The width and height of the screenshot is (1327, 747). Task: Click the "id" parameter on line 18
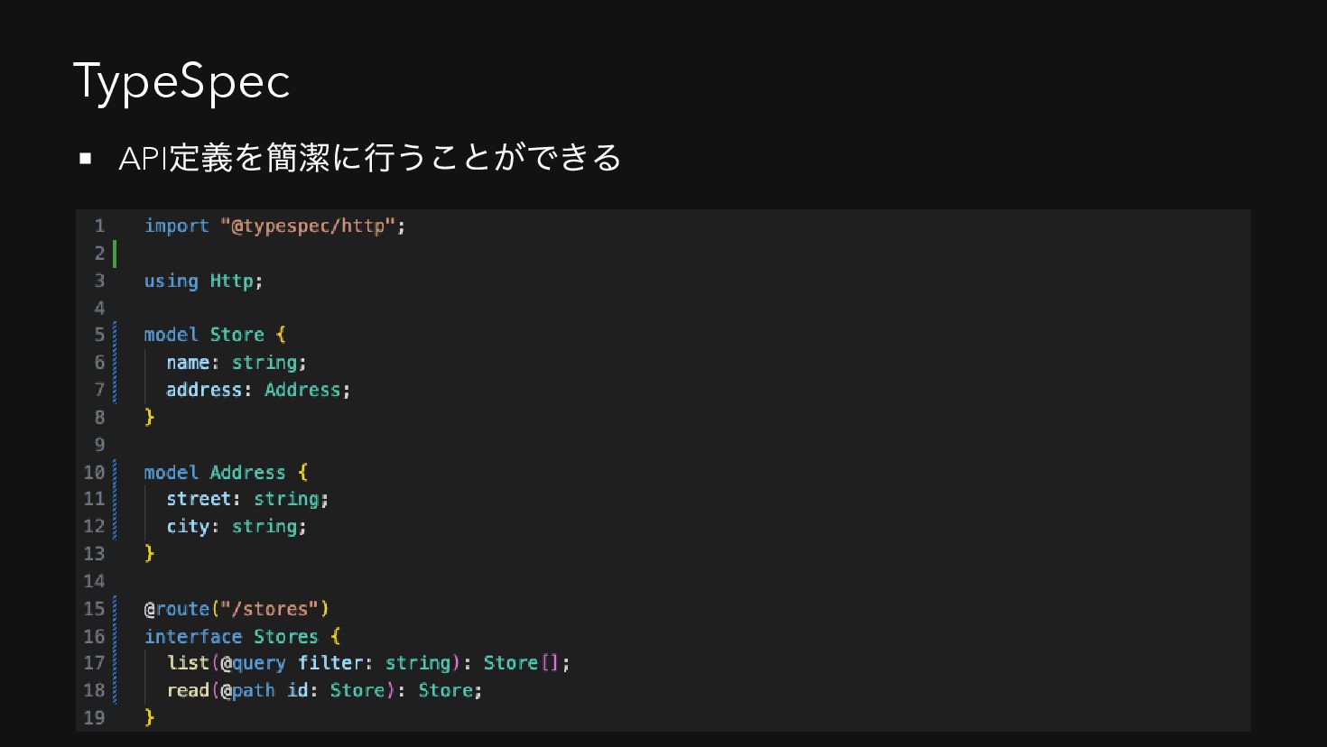tap(298, 691)
